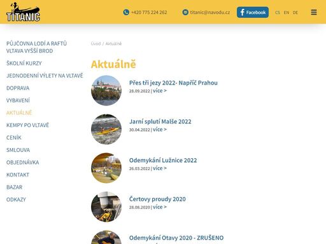Click the Aktuálně page heading
The width and height of the screenshot is (326, 244).
tap(113, 64)
